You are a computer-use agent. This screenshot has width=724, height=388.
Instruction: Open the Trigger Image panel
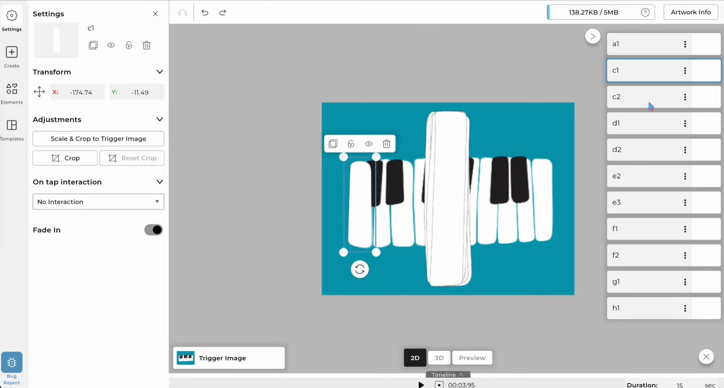(x=229, y=358)
